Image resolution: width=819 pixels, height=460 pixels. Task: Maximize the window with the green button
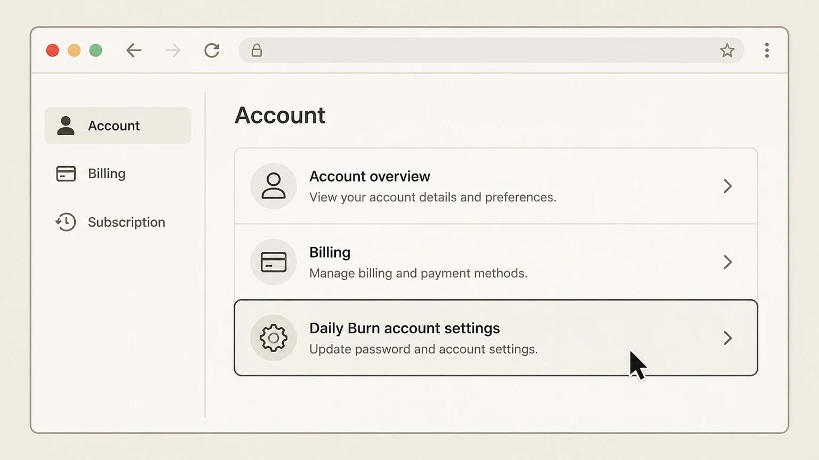(x=96, y=51)
